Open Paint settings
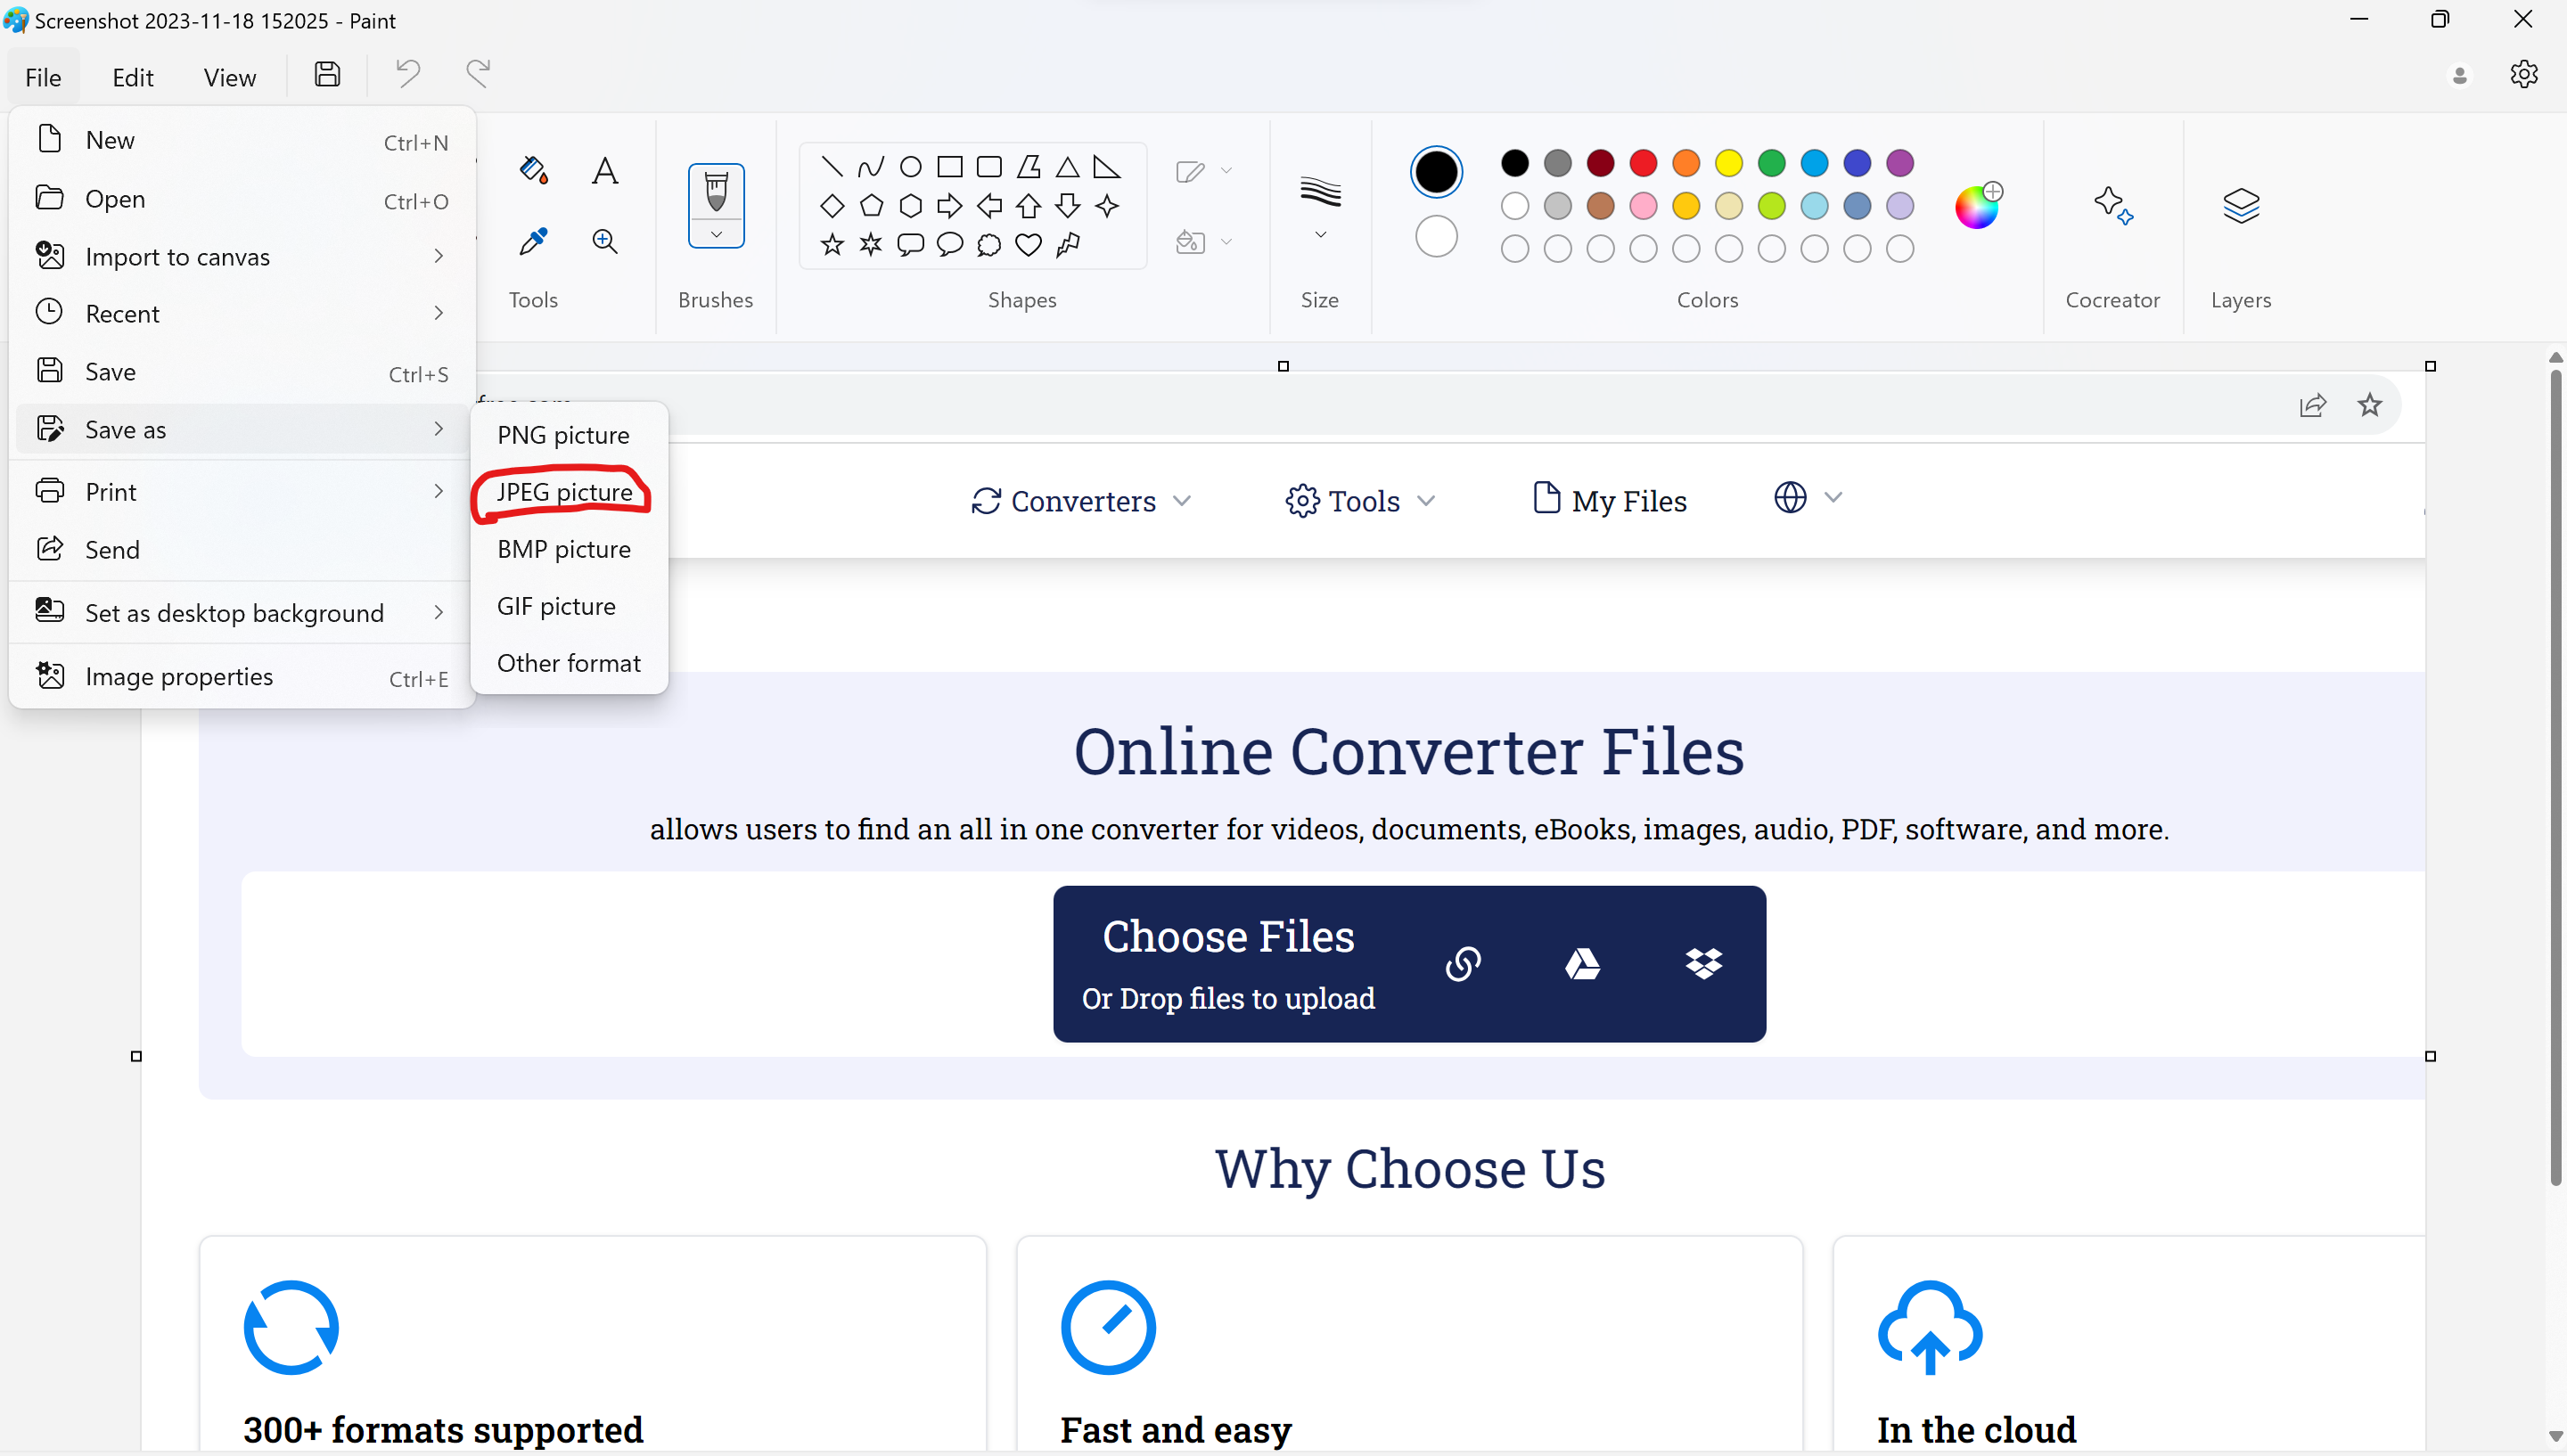This screenshot has width=2567, height=1456. click(x=2524, y=73)
